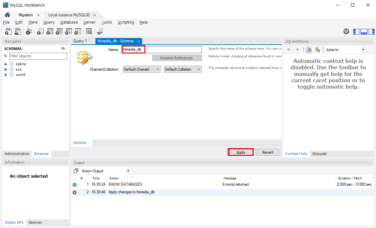This screenshot has width=376, height=228.
Task: Search table data toolbar icon
Action: coord(89,31)
